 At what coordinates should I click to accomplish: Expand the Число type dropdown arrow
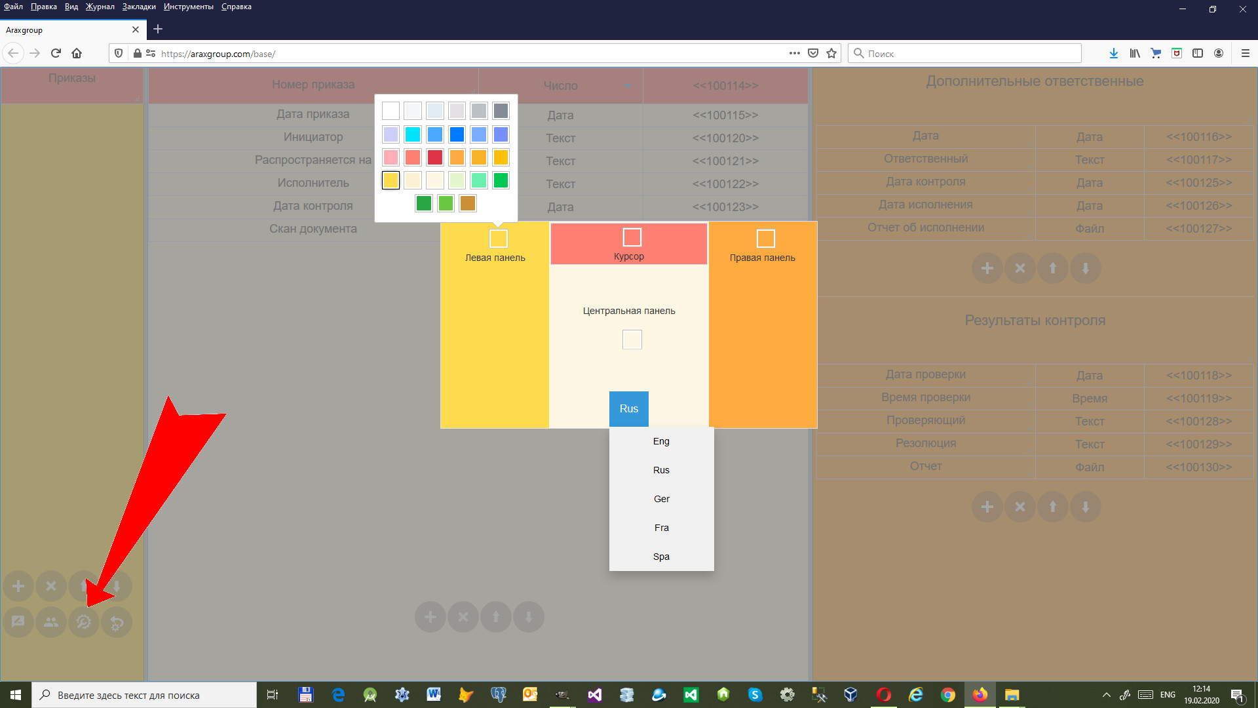click(x=628, y=86)
